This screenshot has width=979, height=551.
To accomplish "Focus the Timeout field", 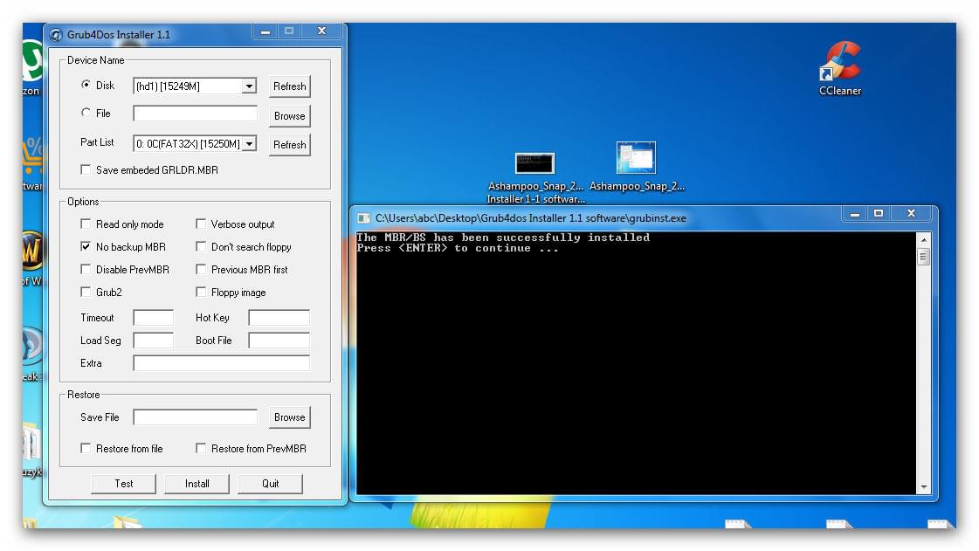I will (153, 318).
